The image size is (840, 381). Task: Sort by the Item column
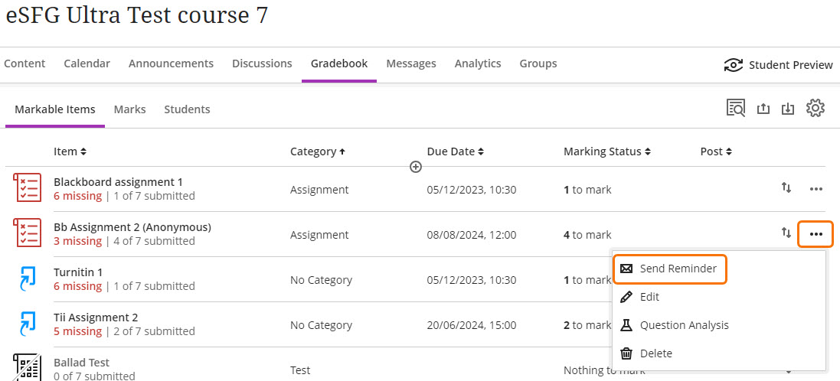tap(70, 151)
